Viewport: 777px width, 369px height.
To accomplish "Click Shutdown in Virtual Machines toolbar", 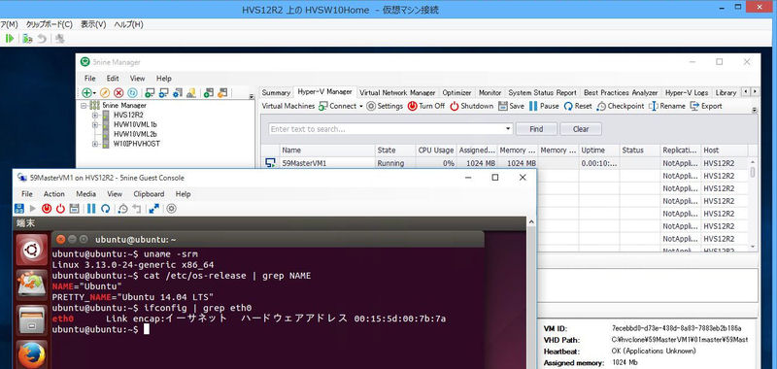I will [471, 106].
